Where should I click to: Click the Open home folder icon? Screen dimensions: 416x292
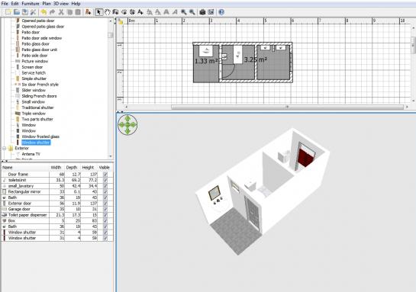(17, 12)
